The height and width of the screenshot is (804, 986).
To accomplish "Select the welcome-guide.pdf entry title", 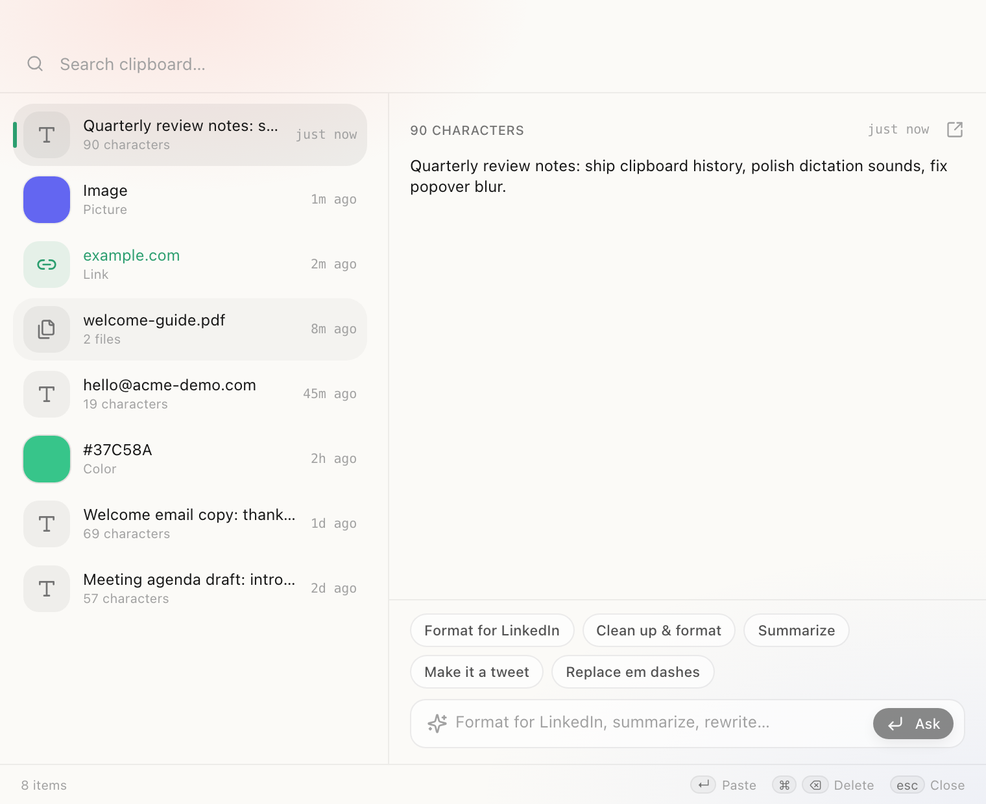I will click(154, 320).
